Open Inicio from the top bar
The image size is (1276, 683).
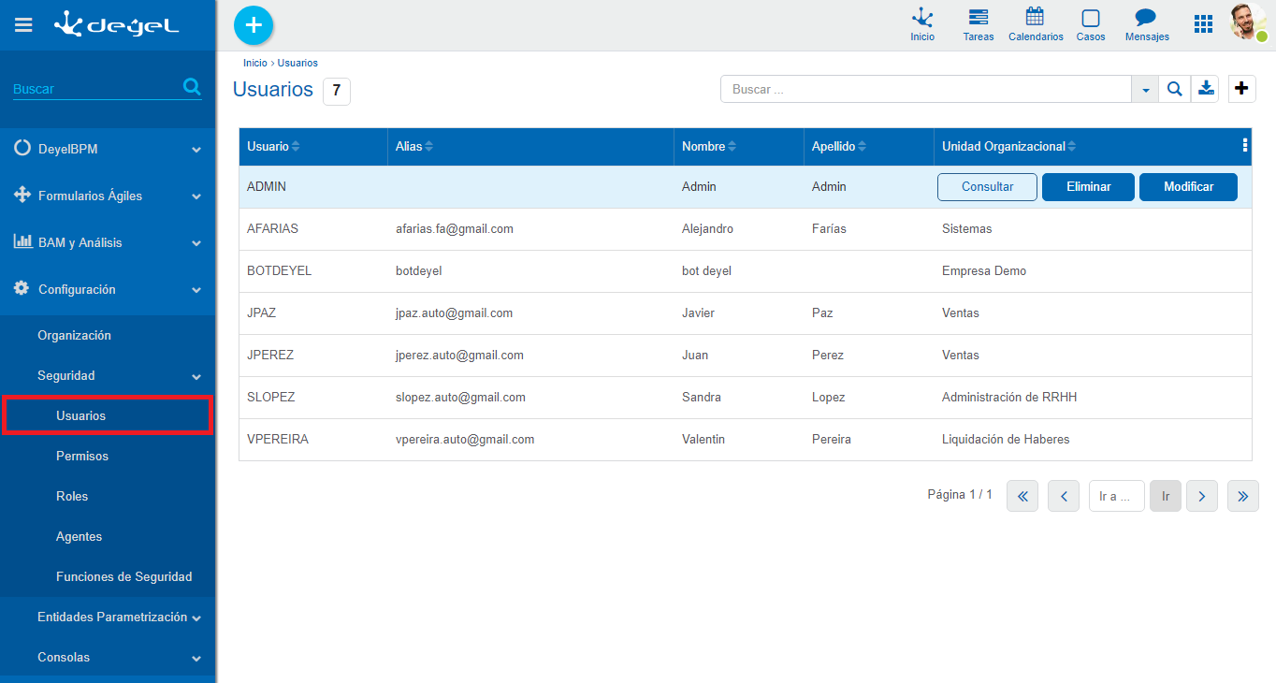tap(922, 25)
